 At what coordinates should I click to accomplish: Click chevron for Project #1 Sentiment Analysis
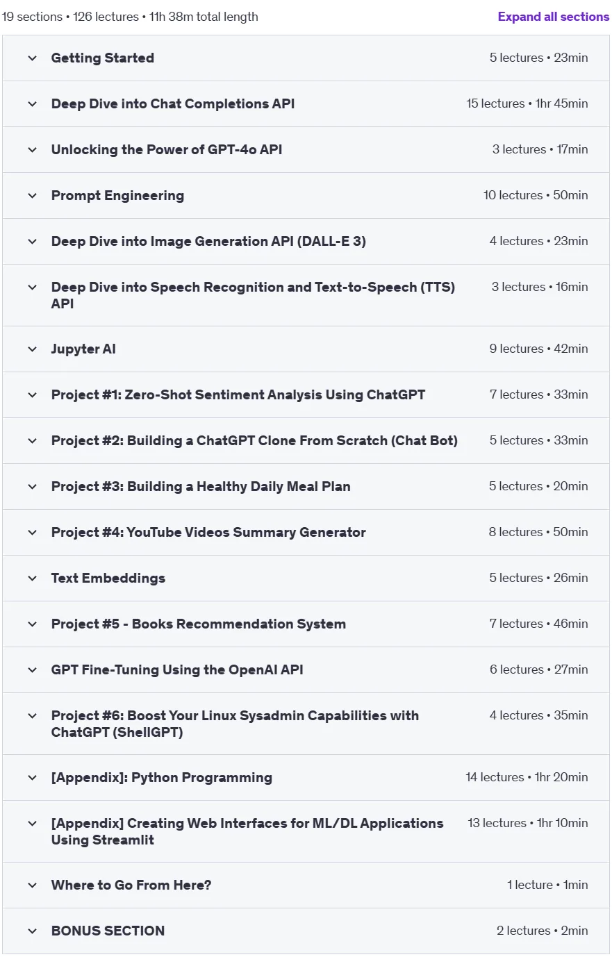coord(32,395)
